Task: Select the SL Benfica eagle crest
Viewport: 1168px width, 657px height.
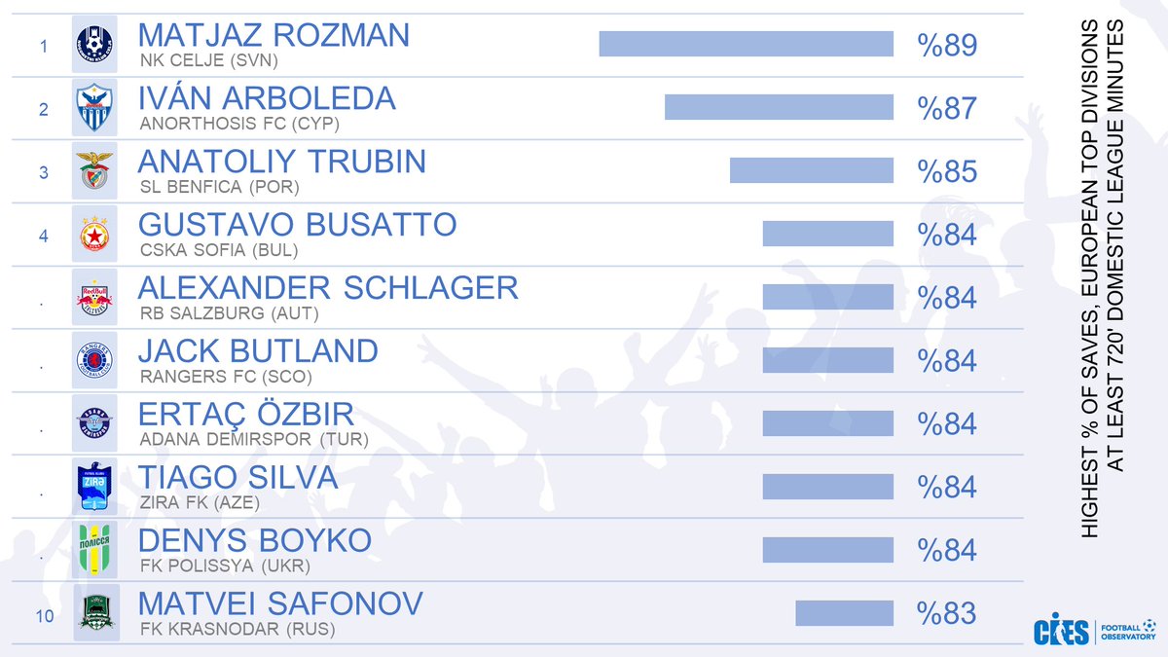Action: (x=95, y=170)
